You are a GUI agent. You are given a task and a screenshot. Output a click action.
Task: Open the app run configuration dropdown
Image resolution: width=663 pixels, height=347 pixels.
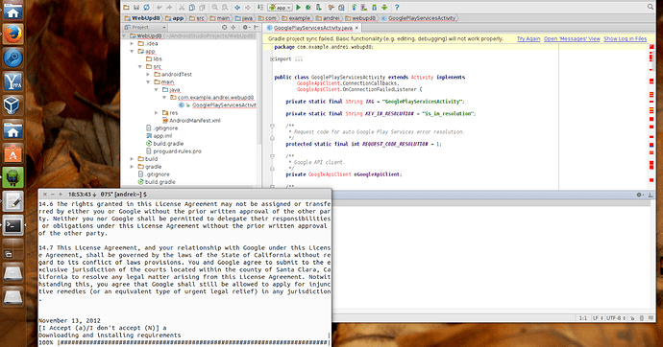click(x=280, y=8)
